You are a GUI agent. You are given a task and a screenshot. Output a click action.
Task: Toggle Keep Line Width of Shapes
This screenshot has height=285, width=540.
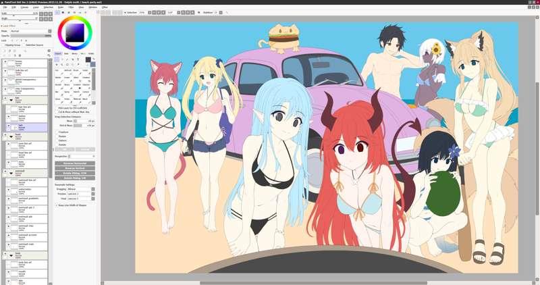pos(57,205)
